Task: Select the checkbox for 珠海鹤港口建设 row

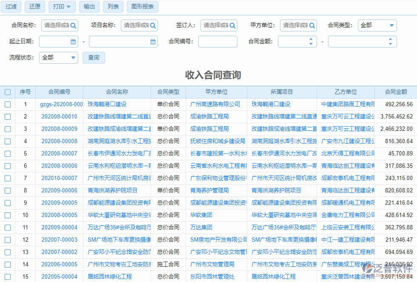Action: click(7, 104)
